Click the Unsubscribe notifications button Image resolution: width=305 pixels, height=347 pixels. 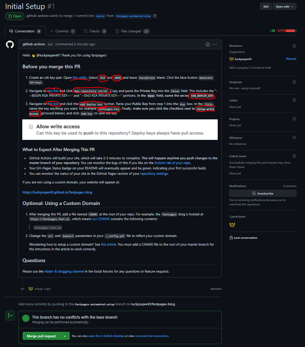(263, 193)
